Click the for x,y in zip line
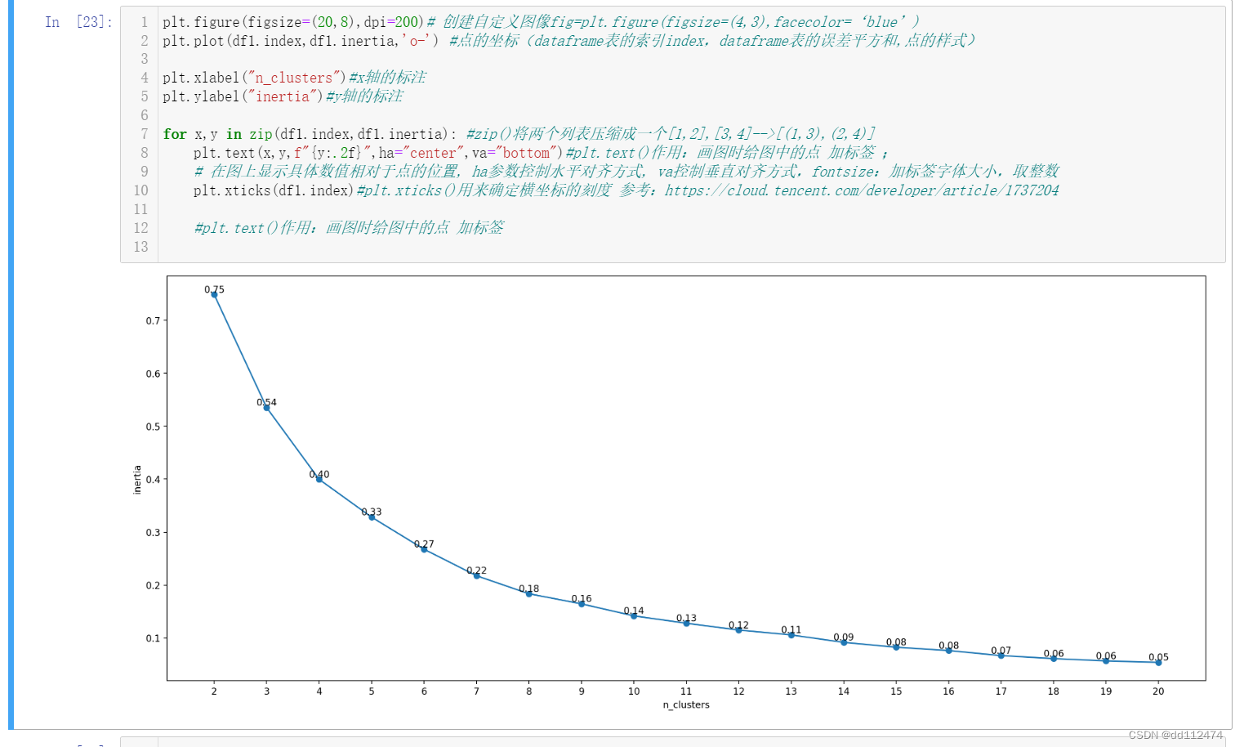 click(x=519, y=134)
